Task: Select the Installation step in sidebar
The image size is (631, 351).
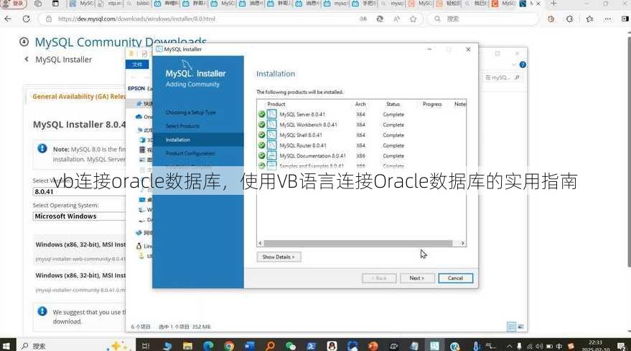Action: (x=198, y=140)
